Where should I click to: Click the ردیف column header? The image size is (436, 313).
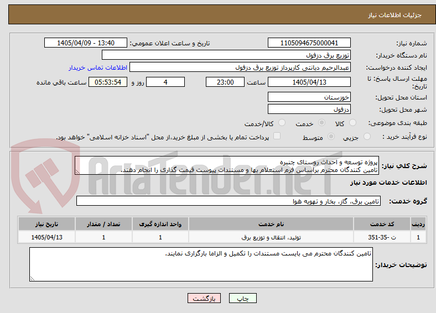coord(418,224)
